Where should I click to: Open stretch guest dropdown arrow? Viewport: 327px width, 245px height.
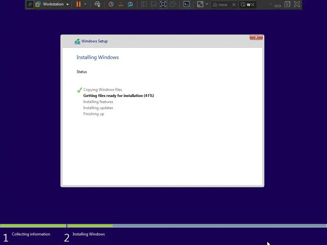[x=207, y=4]
